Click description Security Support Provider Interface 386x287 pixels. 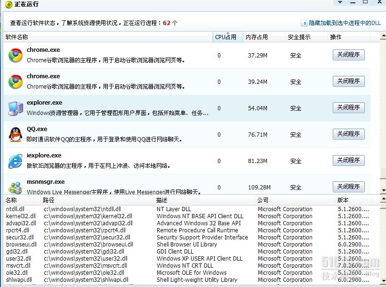click(x=202, y=237)
